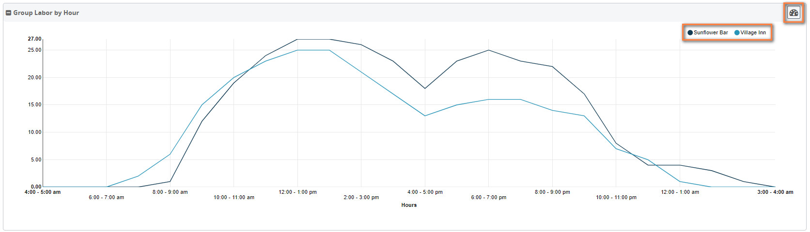Click the 10:00 - 11:00 am axis label
This screenshot has width=810, height=232.
(x=234, y=198)
